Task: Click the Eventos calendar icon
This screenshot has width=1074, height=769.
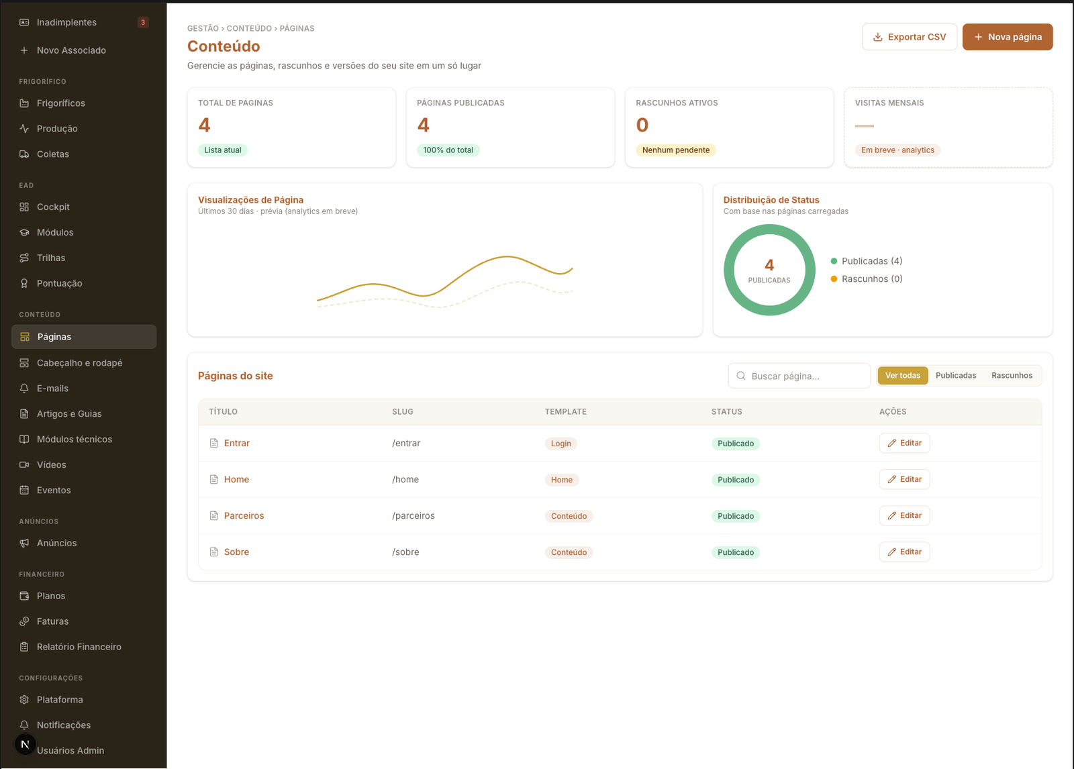Action: (x=24, y=491)
